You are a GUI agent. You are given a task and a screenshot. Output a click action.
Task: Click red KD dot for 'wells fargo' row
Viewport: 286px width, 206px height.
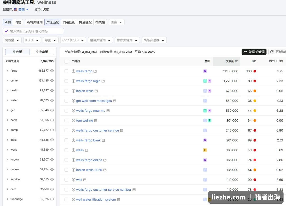click(x=255, y=71)
